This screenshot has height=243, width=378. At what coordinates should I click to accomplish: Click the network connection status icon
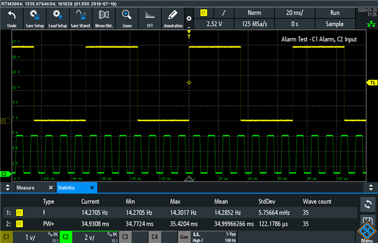click(371, 24)
